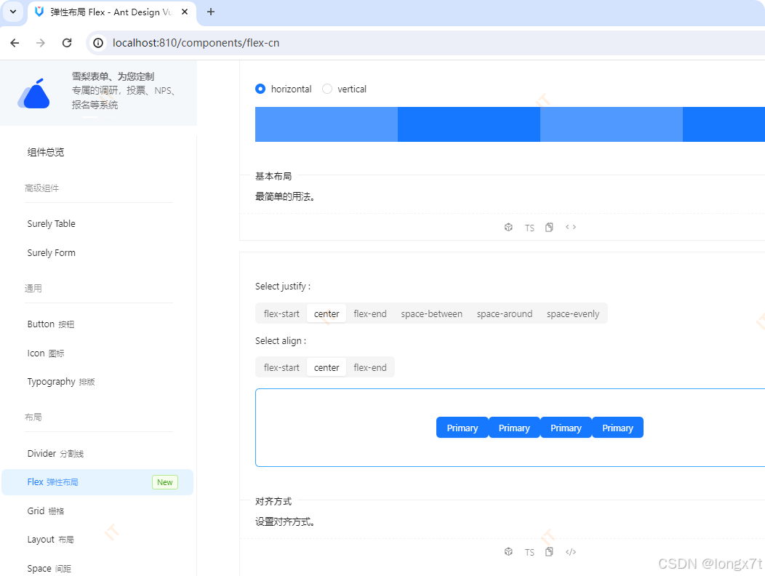Set align to flex-start
The width and height of the screenshot is (765, 576).
pyautogui.click(x=281, y=367)
